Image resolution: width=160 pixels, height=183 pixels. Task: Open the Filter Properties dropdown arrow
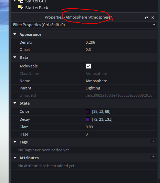point(154,25)
